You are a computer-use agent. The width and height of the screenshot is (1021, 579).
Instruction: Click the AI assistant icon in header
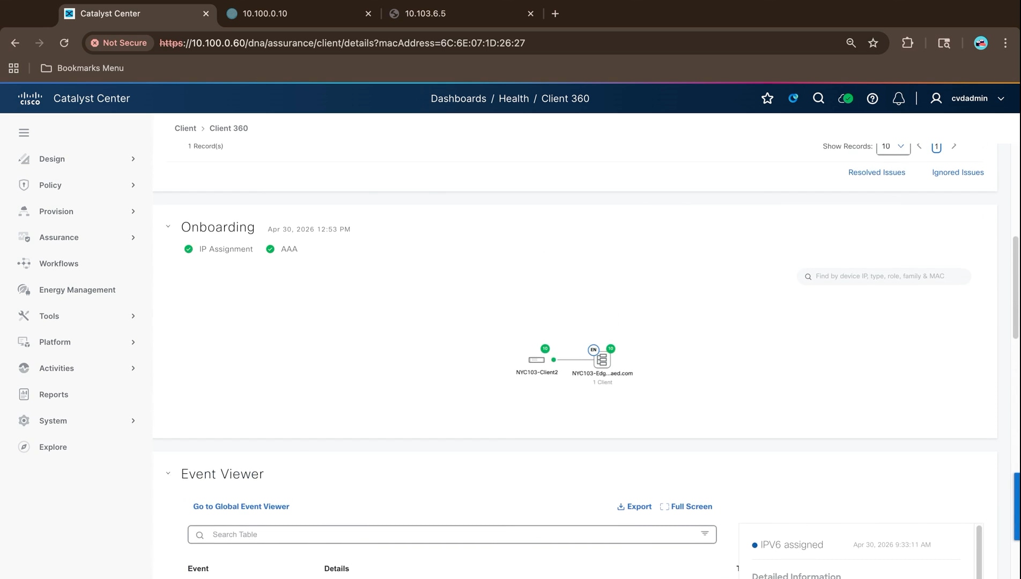pos(793,98)
